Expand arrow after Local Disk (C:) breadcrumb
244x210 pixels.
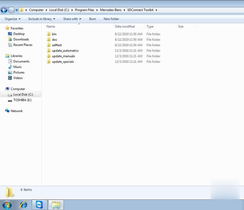pos(72,10)
